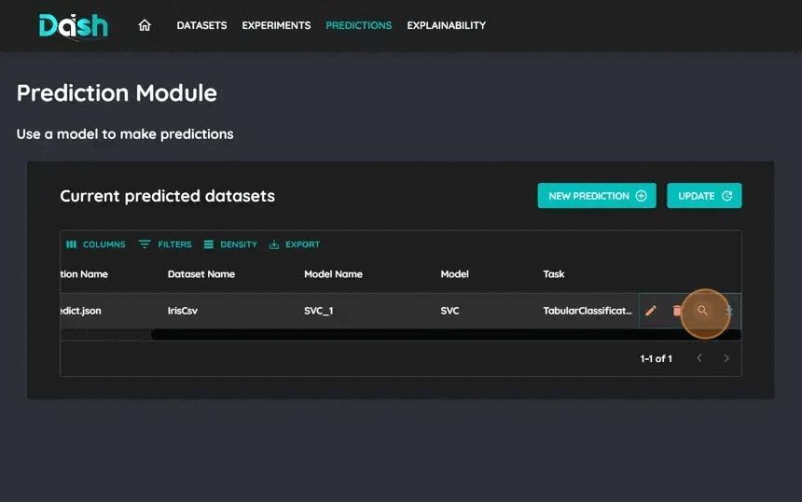Open the Datasets section
This screenshot has height=502, width=802.
coord(201,25)
